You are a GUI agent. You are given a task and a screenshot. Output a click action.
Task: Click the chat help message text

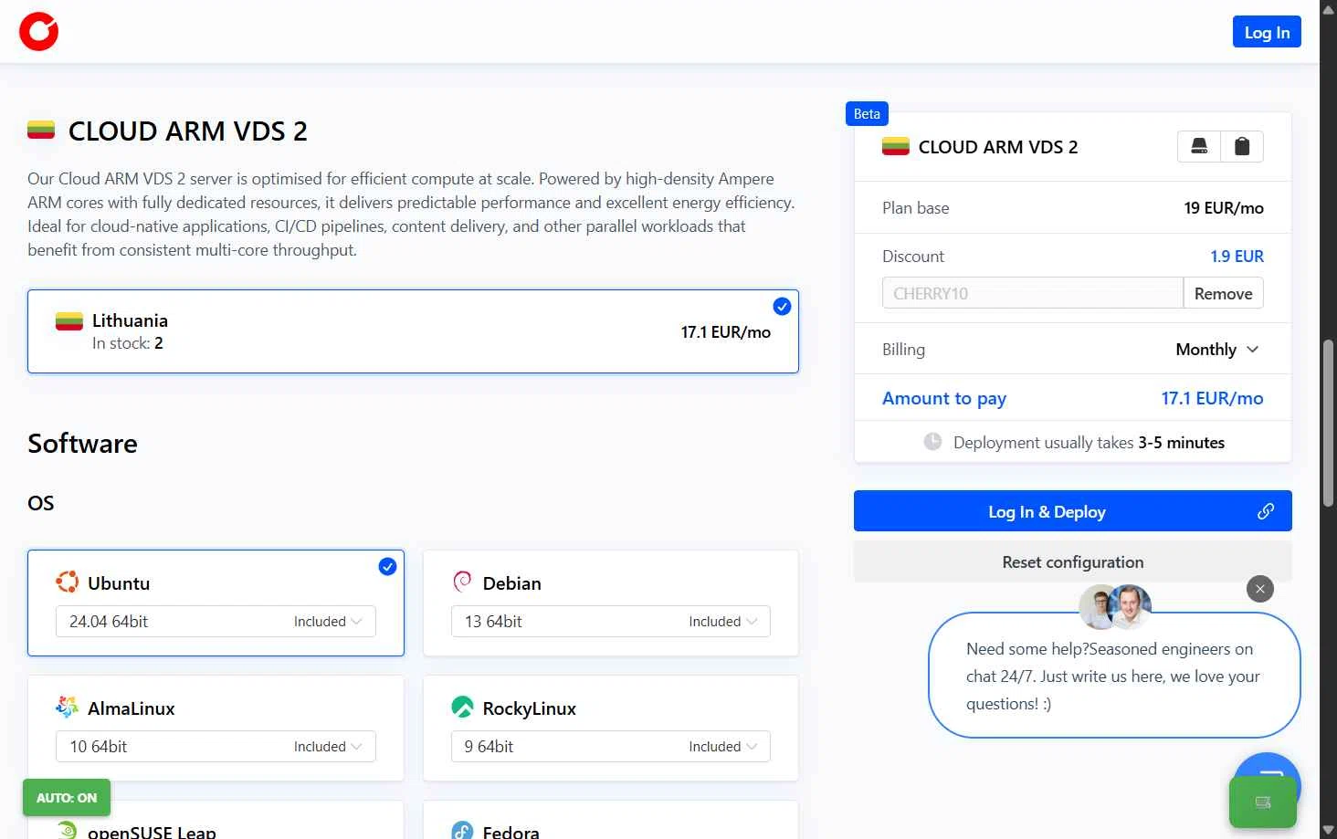point(1113,676)
